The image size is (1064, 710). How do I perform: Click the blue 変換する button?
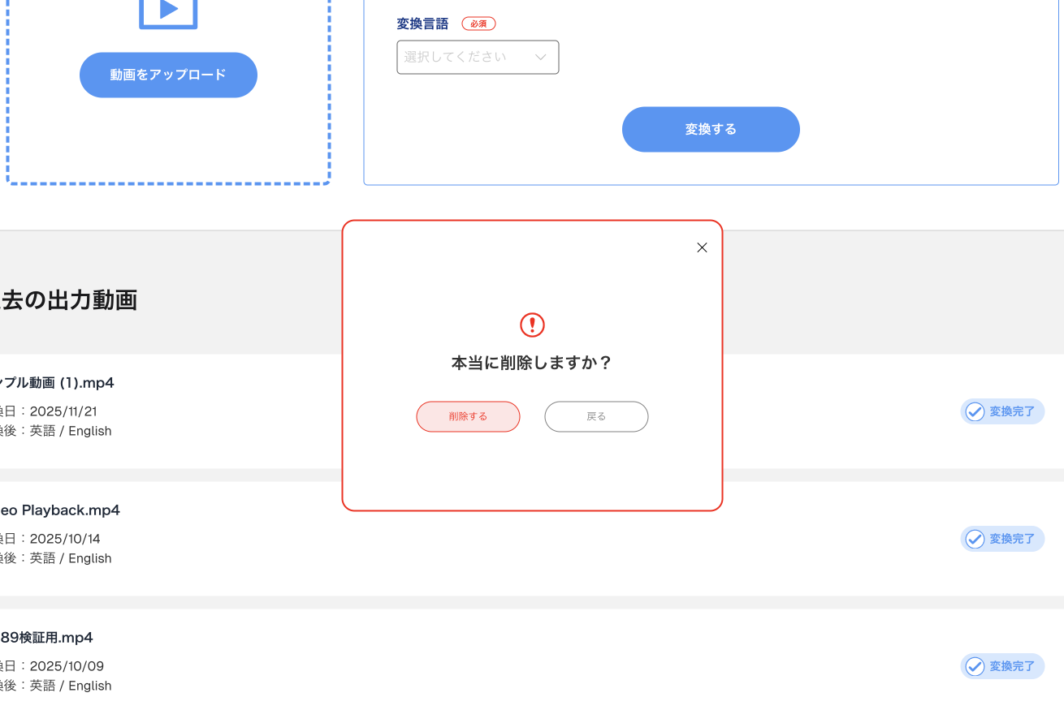point(711,129)
